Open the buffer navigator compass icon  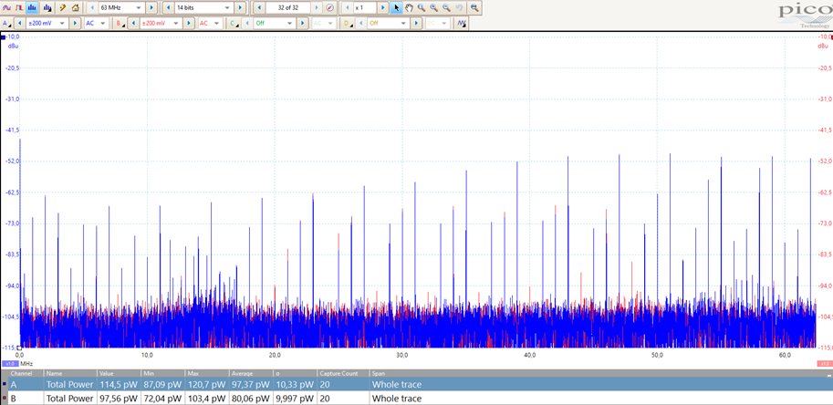click(330, 7)
